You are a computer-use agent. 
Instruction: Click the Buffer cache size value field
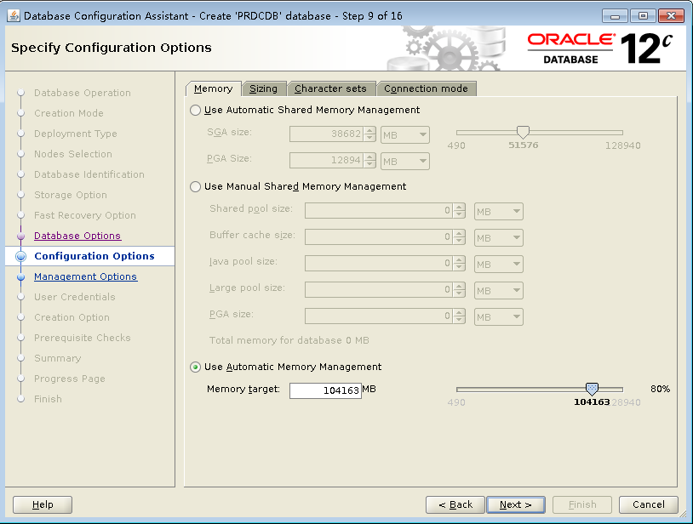pos(379,237)
